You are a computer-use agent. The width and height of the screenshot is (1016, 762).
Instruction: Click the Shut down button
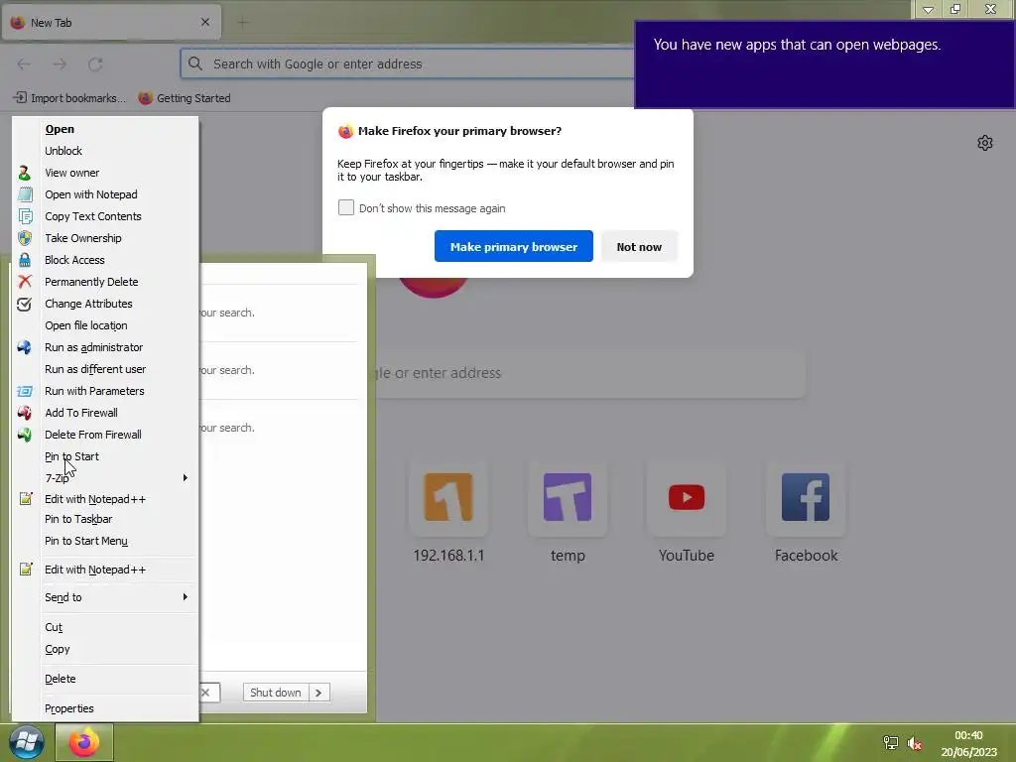tap(276, 693)
